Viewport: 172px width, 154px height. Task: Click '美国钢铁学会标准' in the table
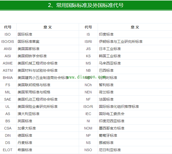pyautogui.click(x=32, y=56)
